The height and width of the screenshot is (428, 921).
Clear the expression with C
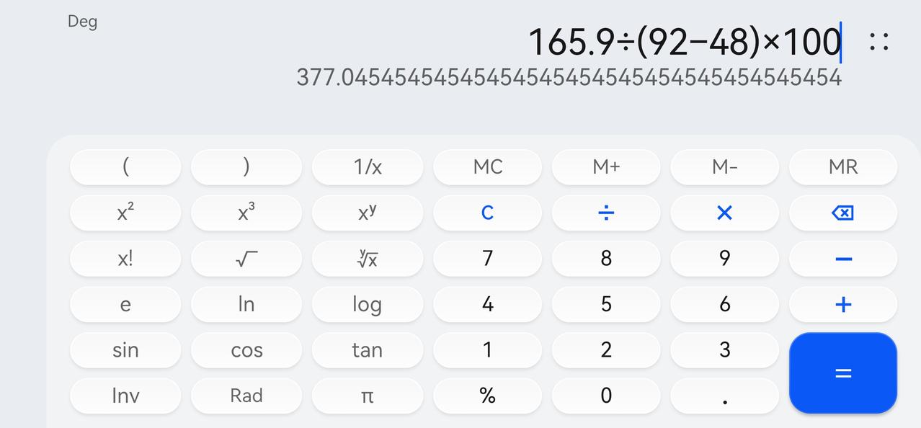pos(487,213)
